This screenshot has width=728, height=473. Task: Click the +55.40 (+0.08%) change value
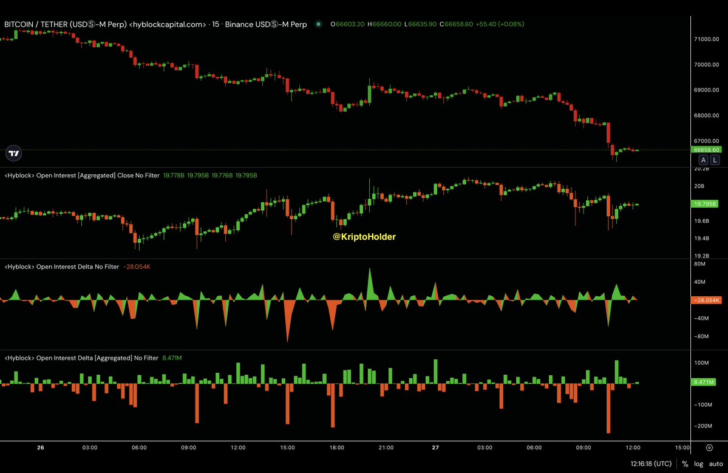(500, 24)
